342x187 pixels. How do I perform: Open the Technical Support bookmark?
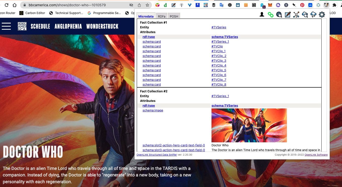point(66,13)
